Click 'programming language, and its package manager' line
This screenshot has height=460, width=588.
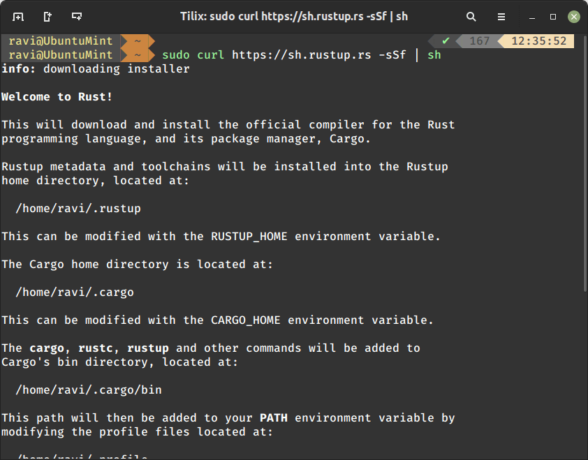point(186,139)
